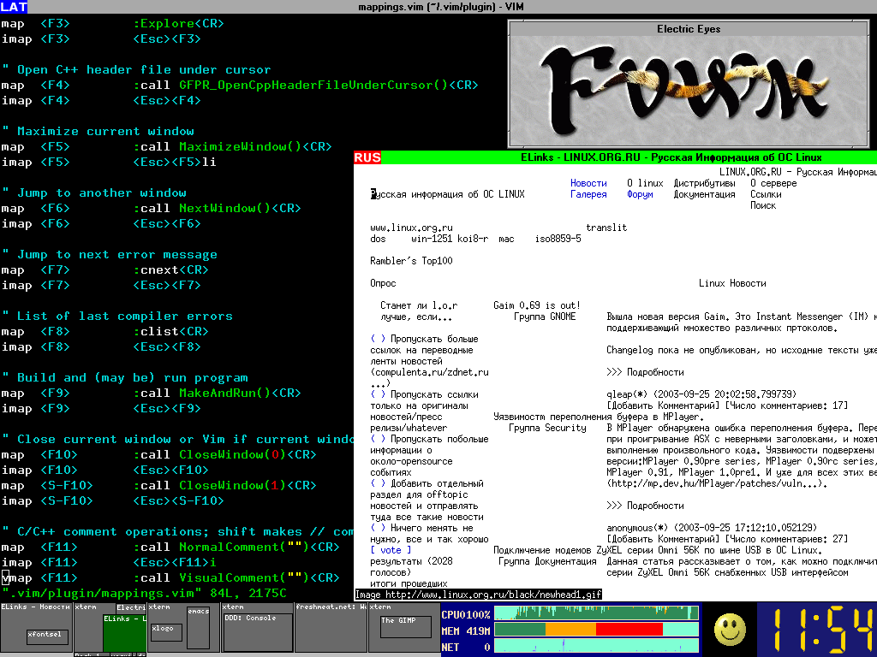This screenshot has width=877, height=657.
Task: Click the MEM 419M usage meter bar
Action: [596, 630]
